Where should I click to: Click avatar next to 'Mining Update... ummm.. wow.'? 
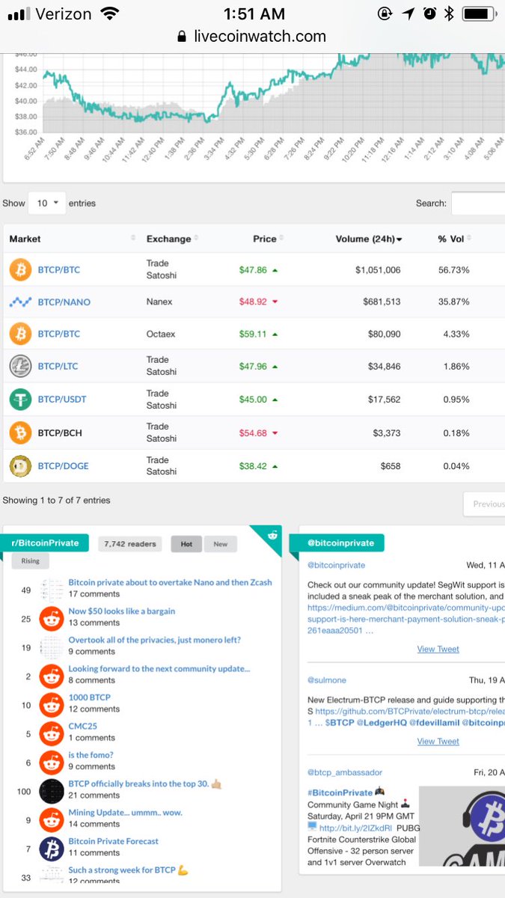coord(52,819)
